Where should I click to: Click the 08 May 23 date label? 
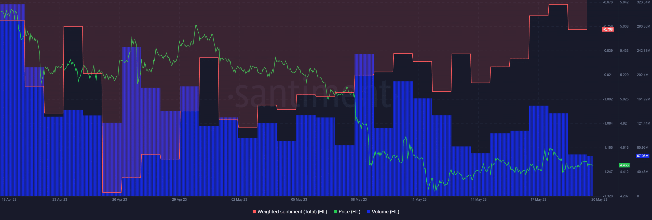coord(359,199)
